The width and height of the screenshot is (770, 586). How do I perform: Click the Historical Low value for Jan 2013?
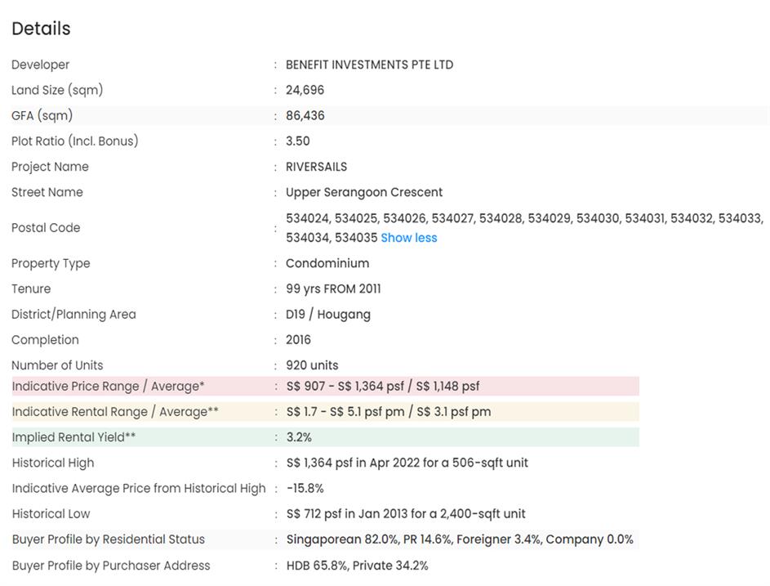406,514
